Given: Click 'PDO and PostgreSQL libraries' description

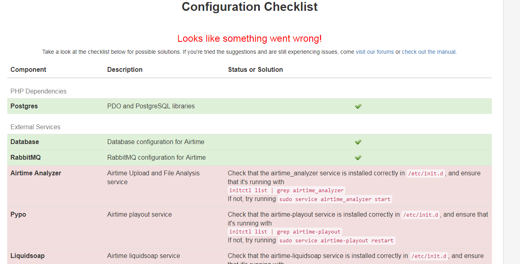Looking at the screenshot, I should click(x=151, y=106).
